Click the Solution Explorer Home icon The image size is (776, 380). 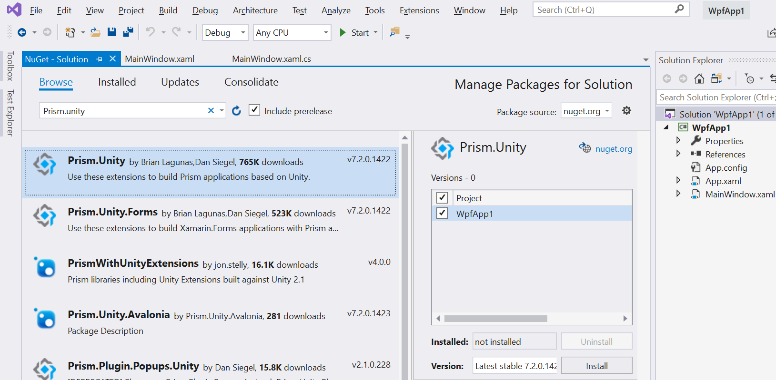[699, 78]
